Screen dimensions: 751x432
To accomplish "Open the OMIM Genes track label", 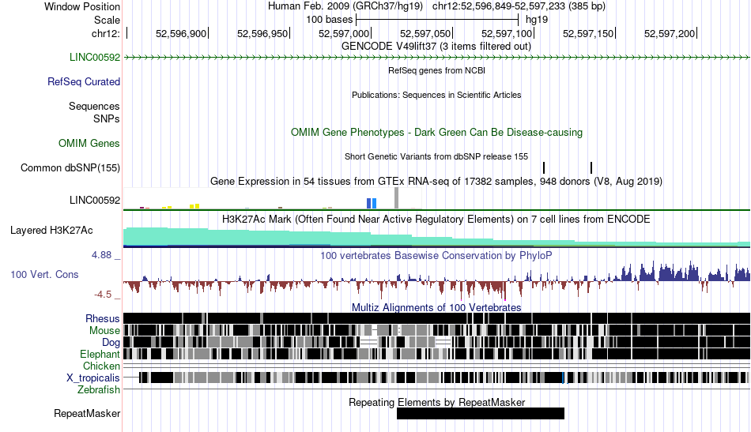I will click(89, 143).
